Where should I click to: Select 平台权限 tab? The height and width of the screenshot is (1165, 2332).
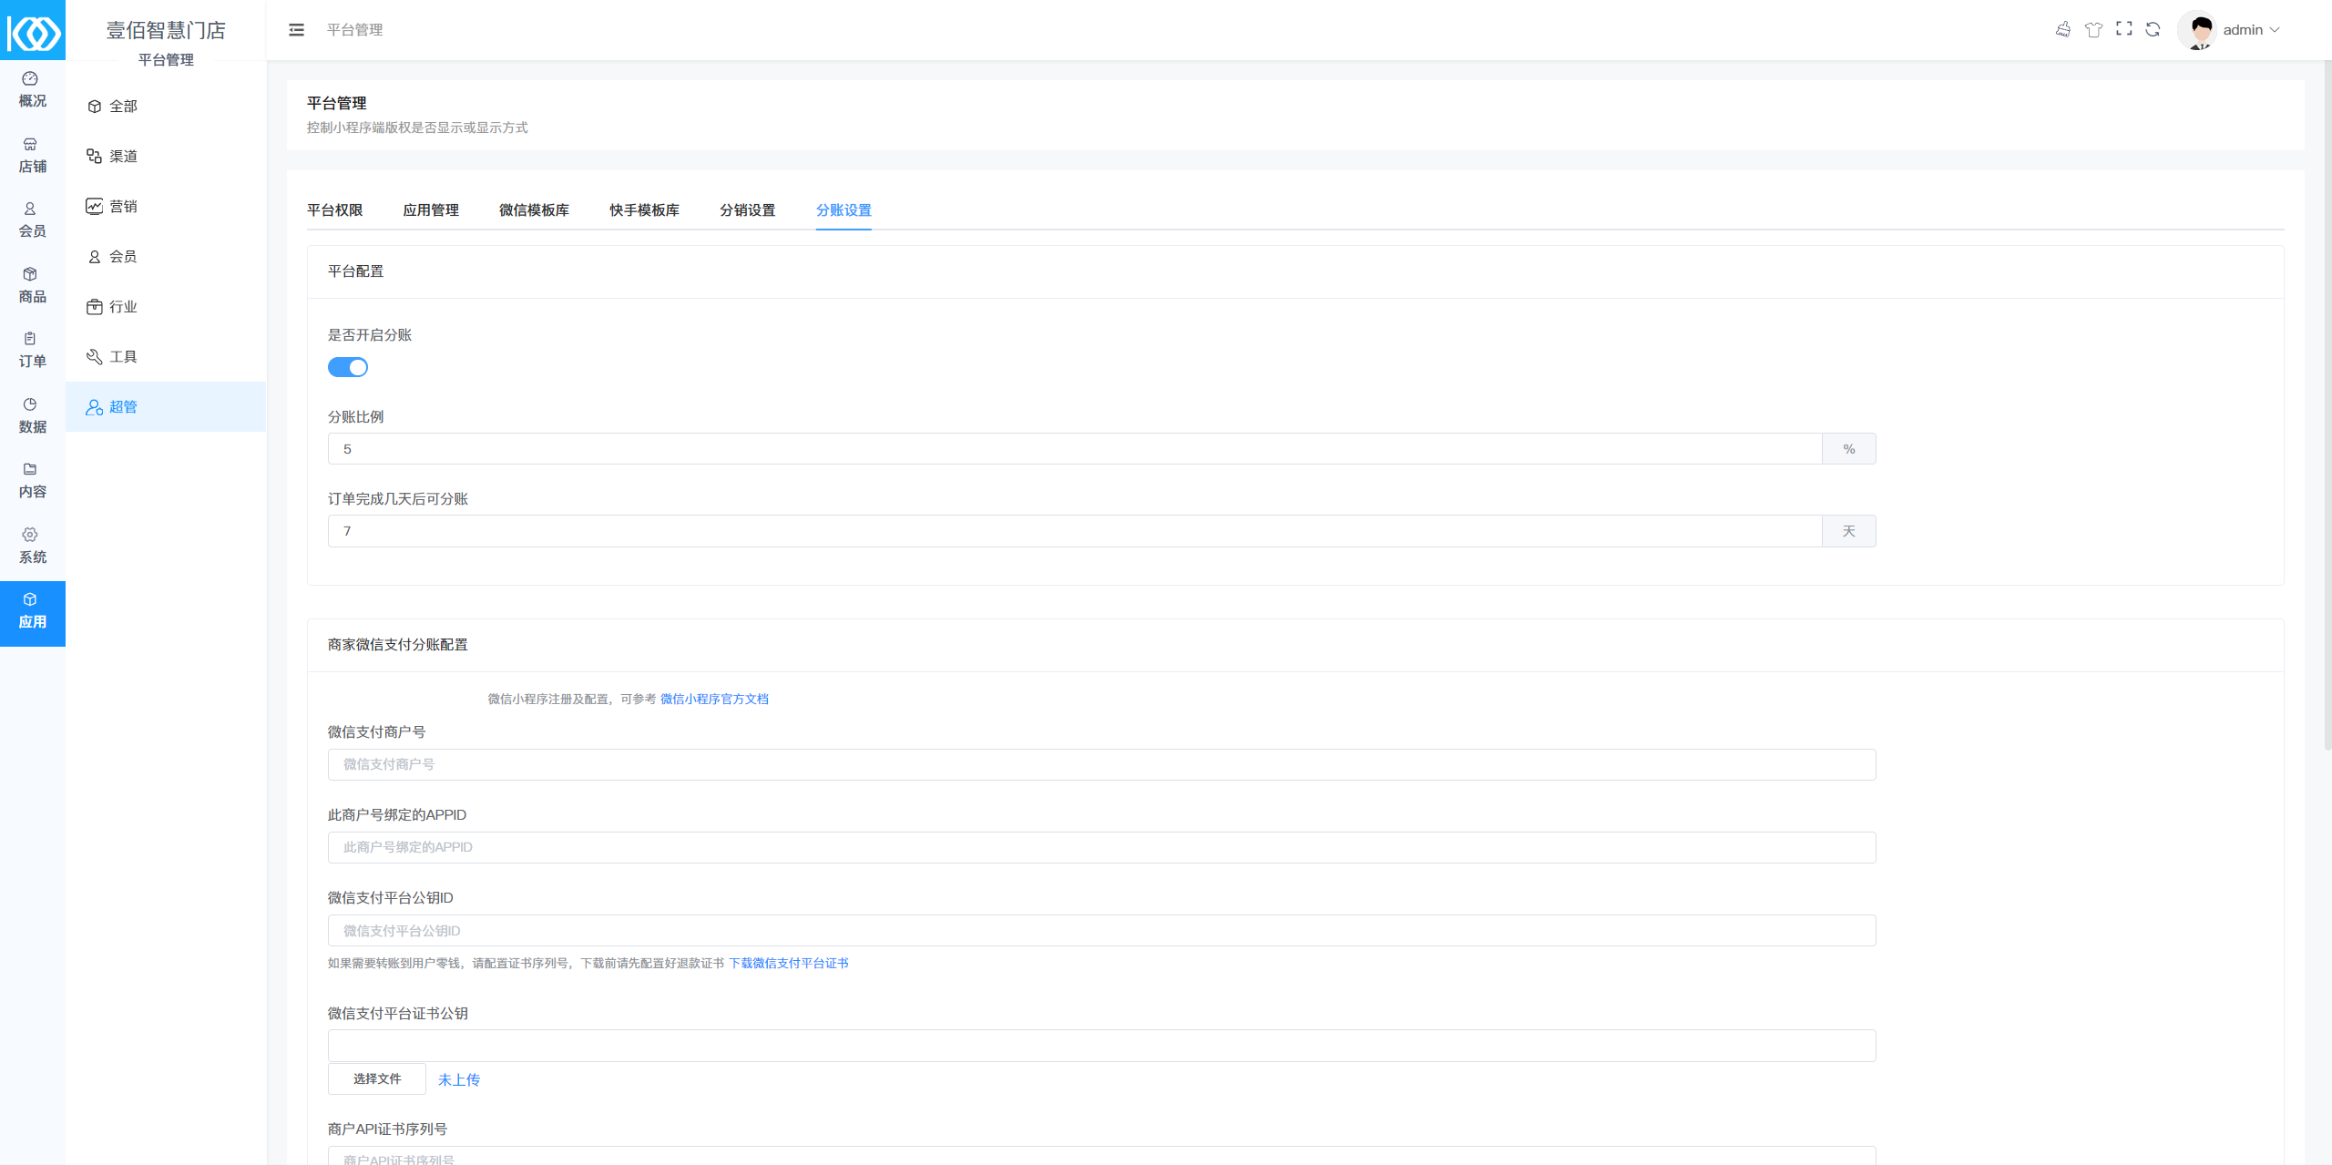pyautogui.click(x=334, y=210)
